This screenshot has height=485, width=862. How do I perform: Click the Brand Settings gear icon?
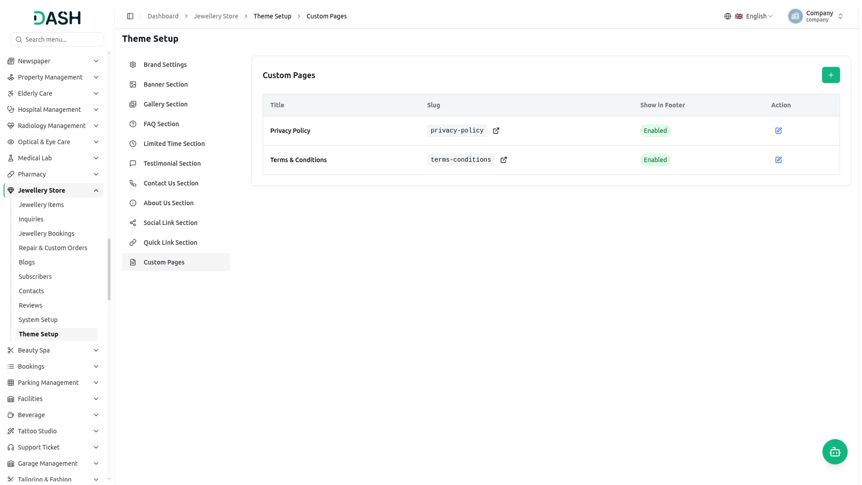[133, 65]
